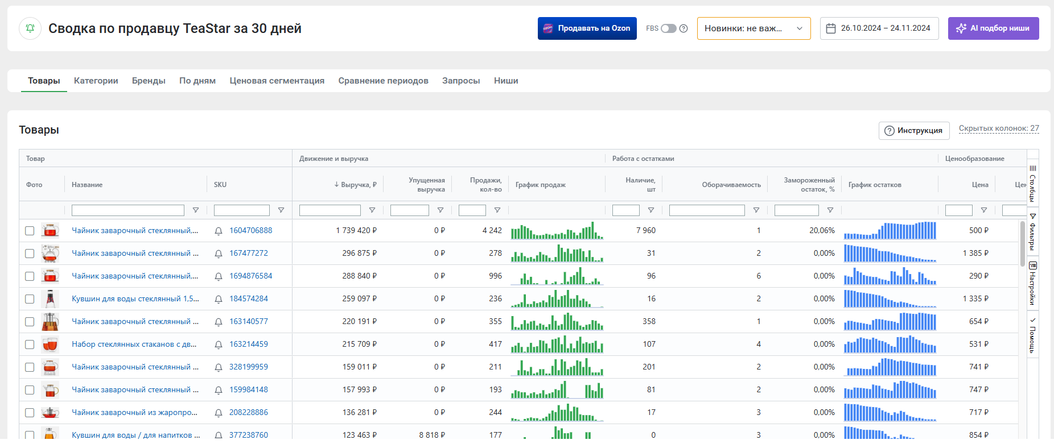Screen dimensions: 1054x444
Task: Check the box for SKU 167477272 row
Action: [x=30, y=254]
